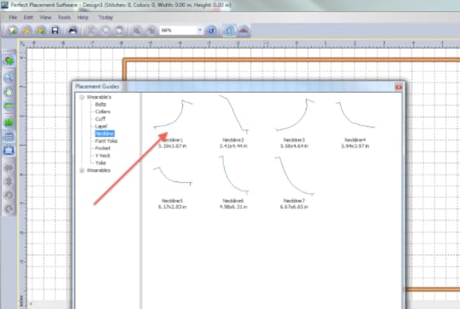460x309 pixels.
Task: Open the Today menu
Action: [x=106, y=17]
